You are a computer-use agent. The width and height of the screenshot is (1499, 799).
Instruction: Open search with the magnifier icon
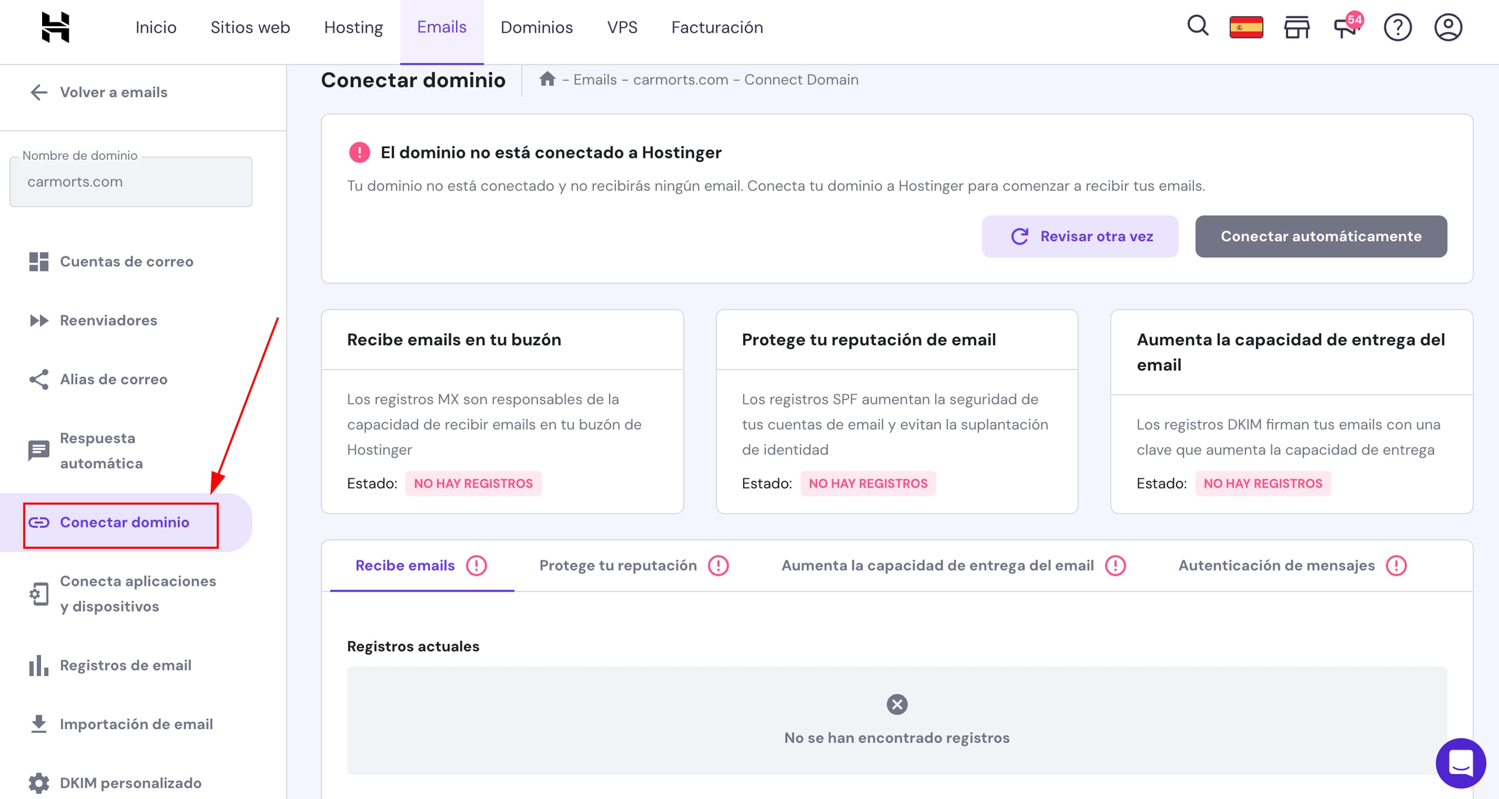1197,26
